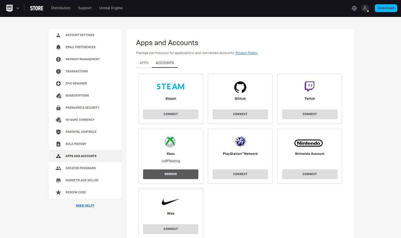
Task: Open the Unreal Engine menu item
Action: [111, 8]
